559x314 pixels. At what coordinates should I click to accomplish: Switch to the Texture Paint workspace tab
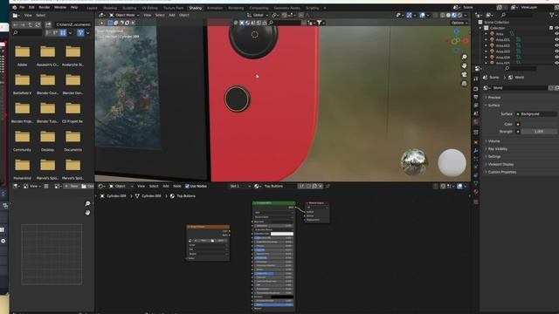tap(173, 8)
